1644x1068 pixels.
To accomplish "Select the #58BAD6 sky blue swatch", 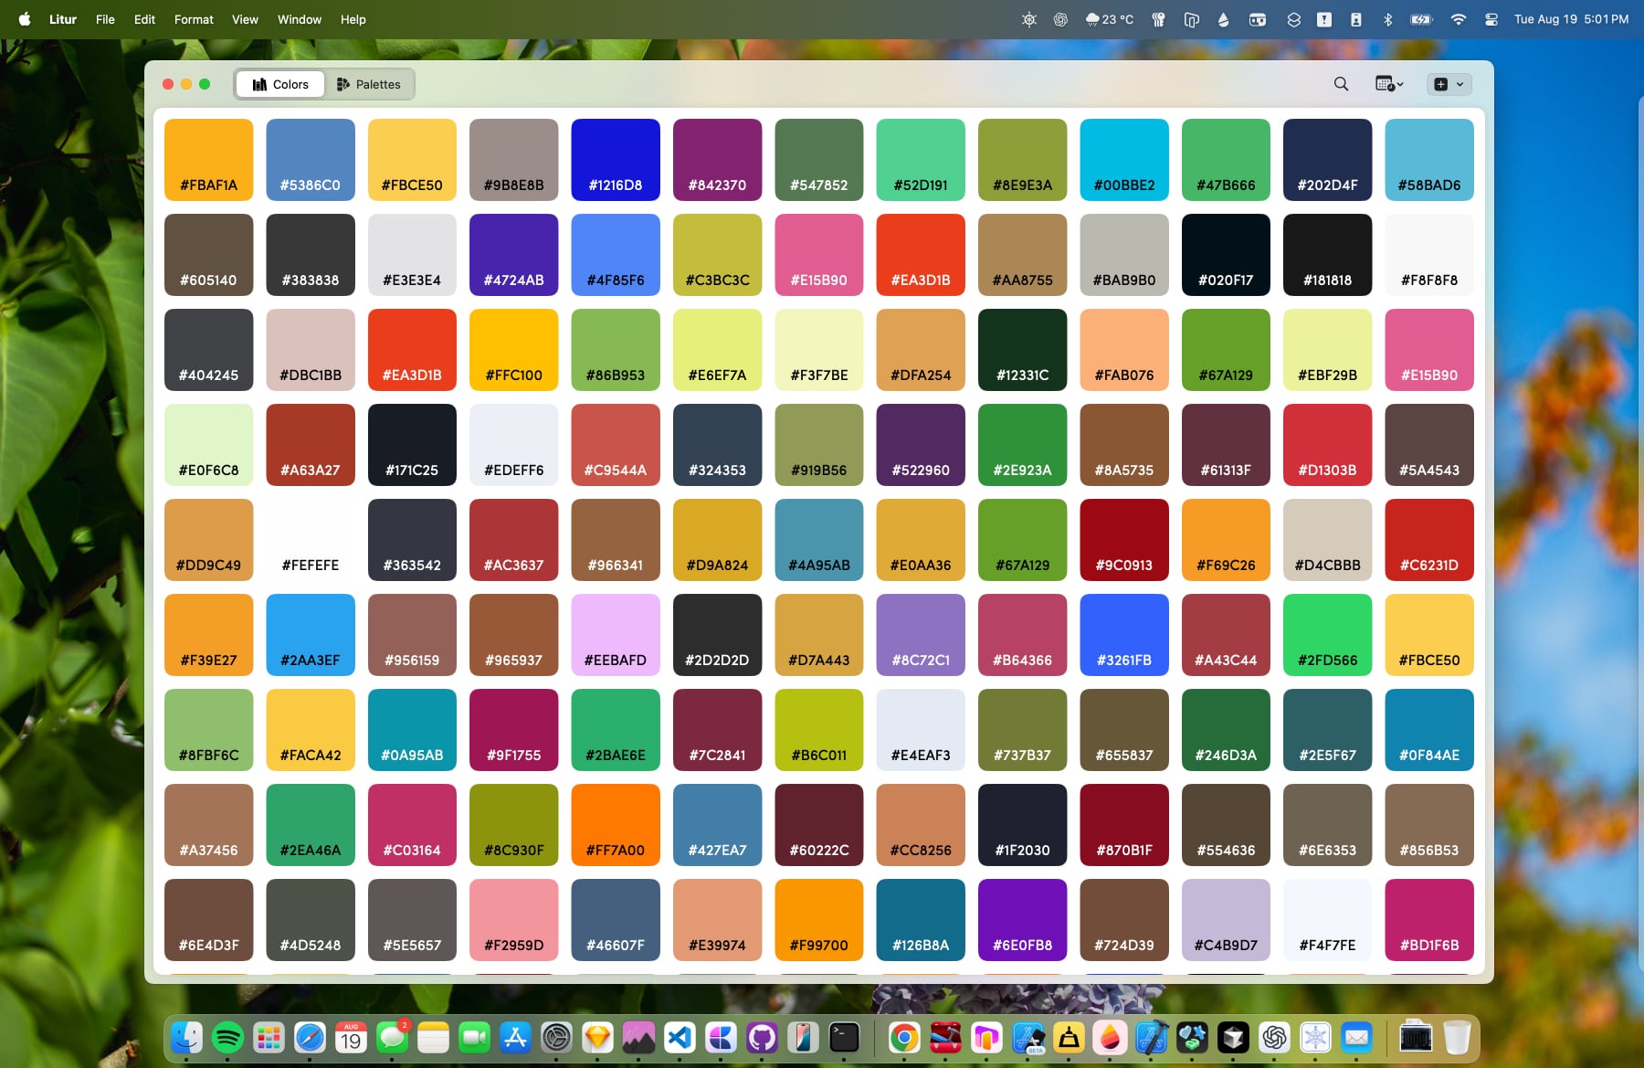I will (x=1429, y=160).
